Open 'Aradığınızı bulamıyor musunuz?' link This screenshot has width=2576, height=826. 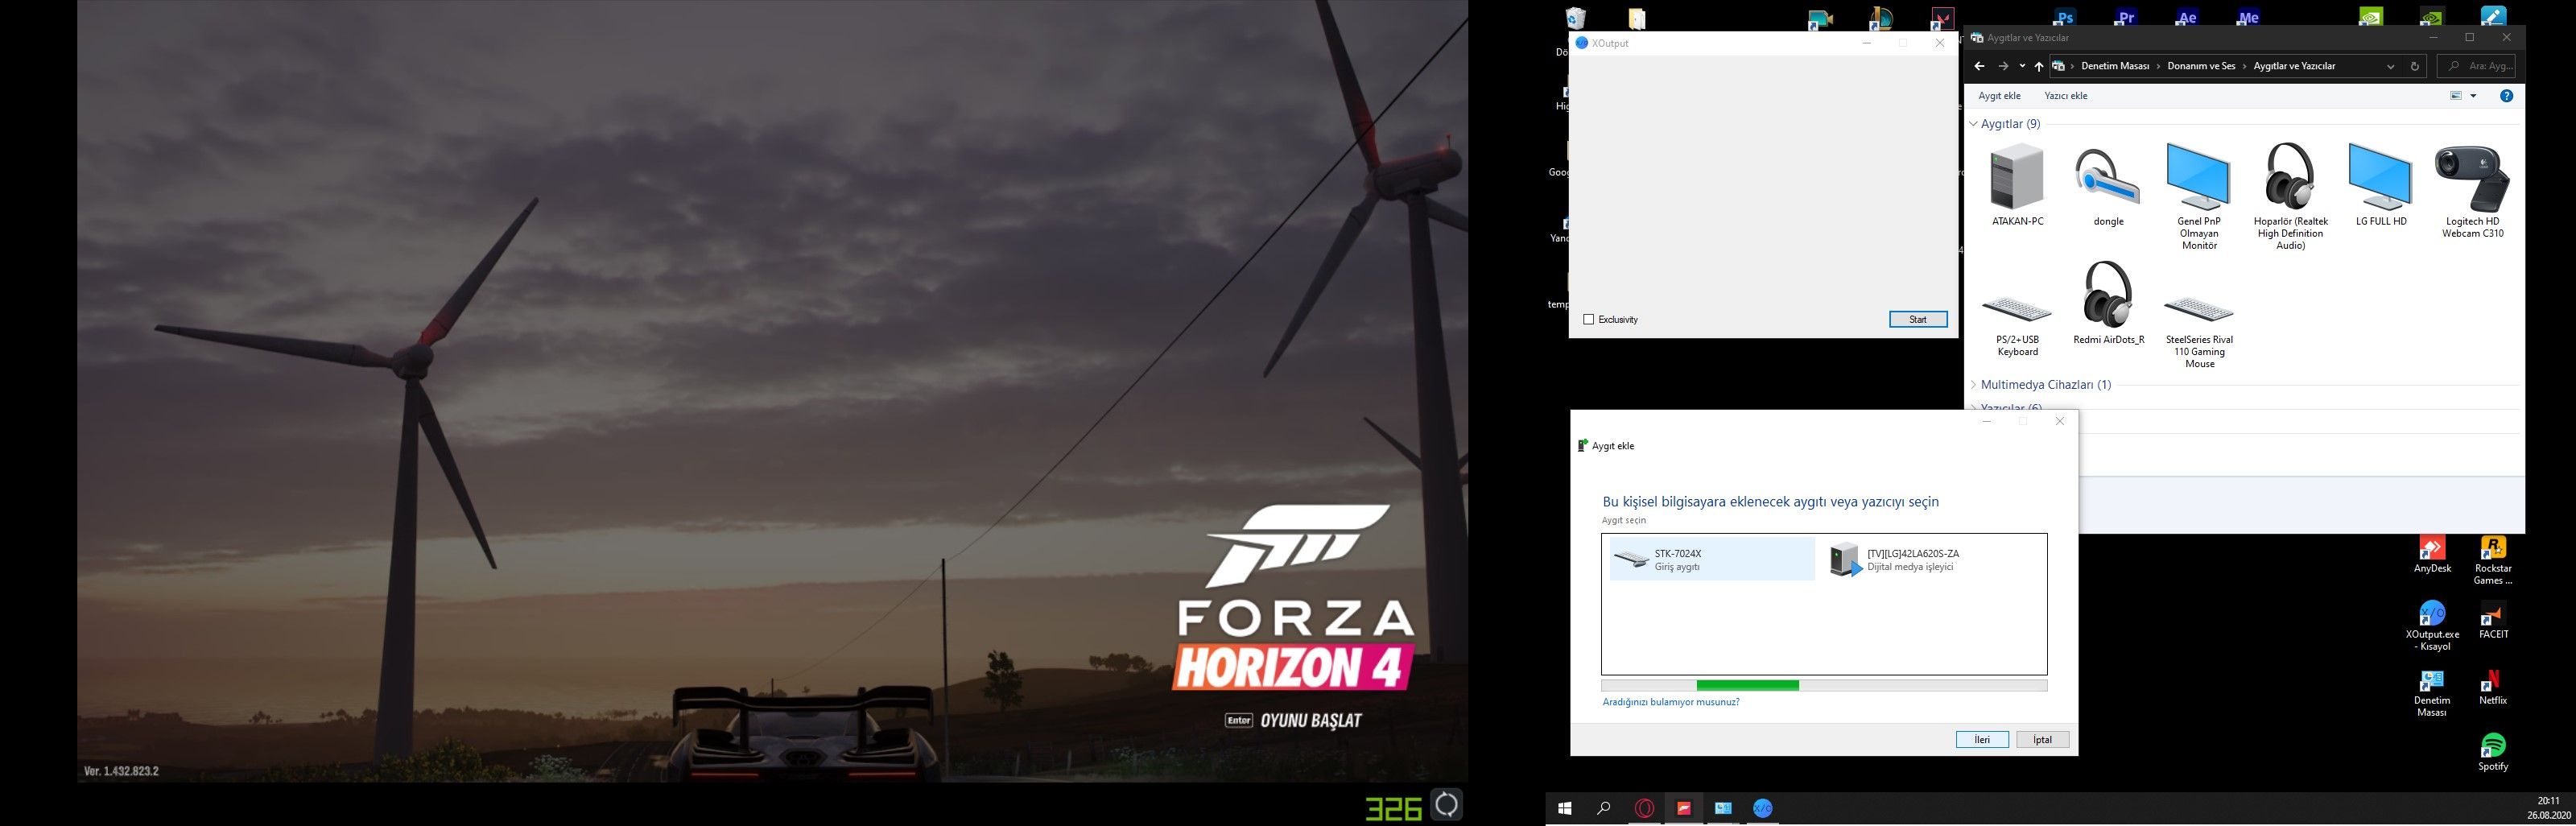[1670, 702]
